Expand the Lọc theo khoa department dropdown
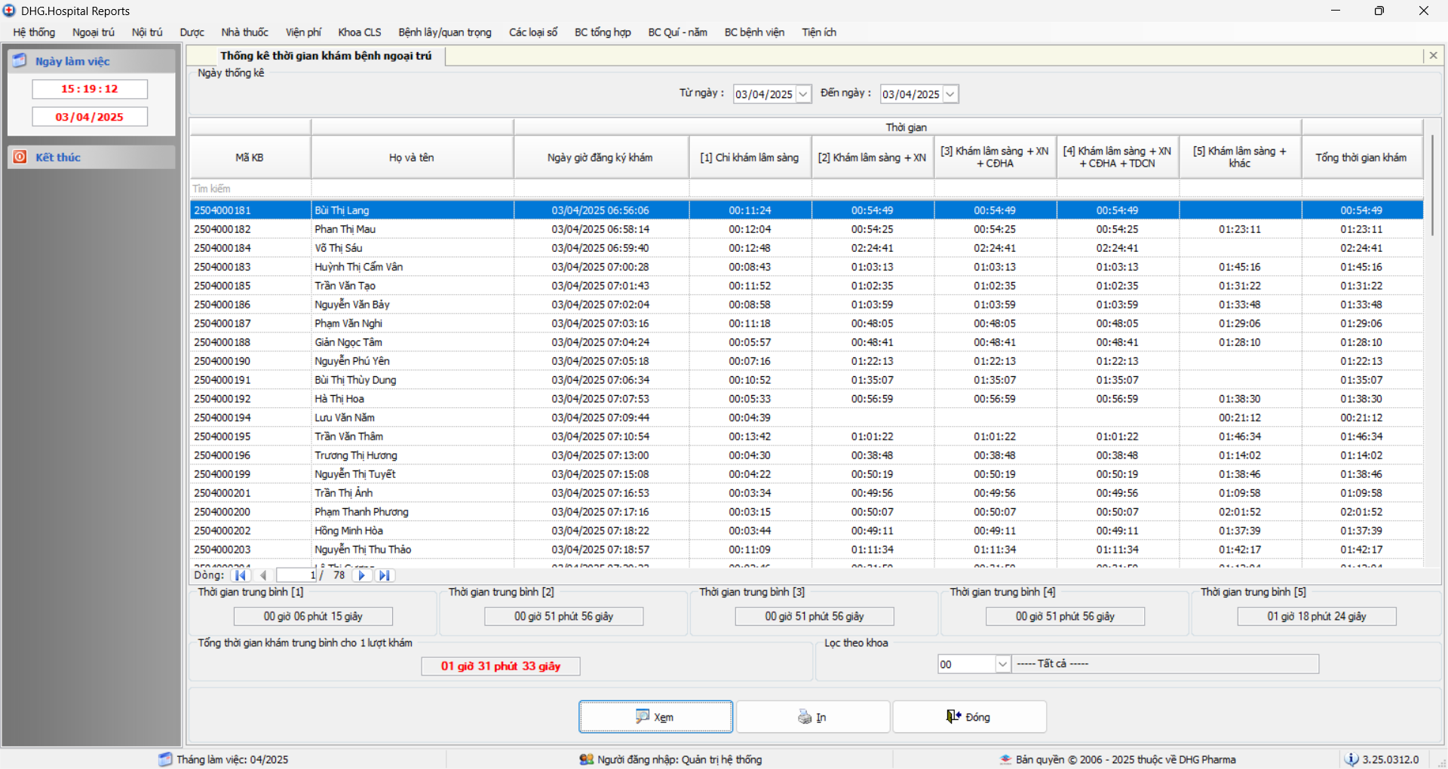This screenshot has width=1448, height=769. 1002,664
